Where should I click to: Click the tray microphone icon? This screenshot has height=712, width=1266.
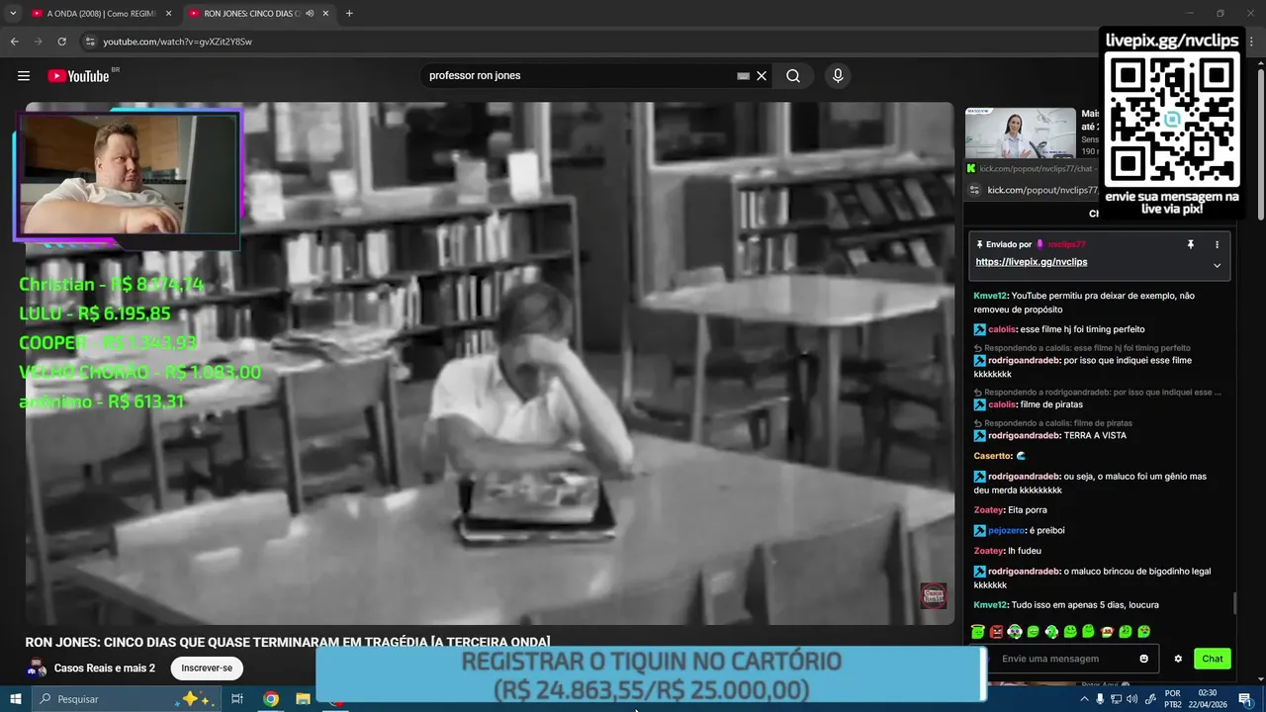tap(1101, 699)
